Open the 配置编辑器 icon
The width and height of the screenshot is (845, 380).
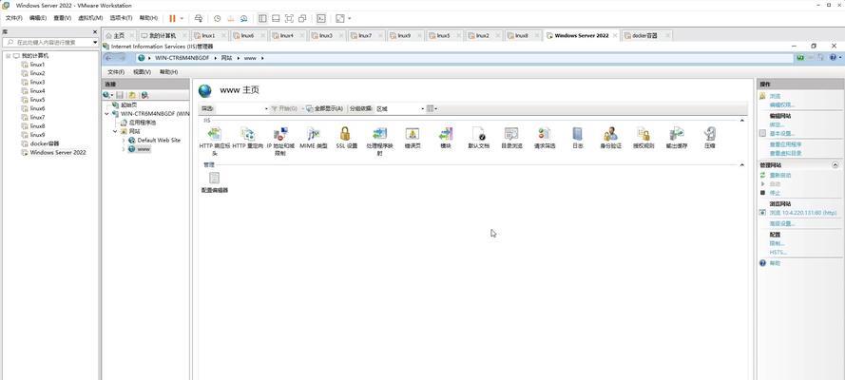pos(215,179)
